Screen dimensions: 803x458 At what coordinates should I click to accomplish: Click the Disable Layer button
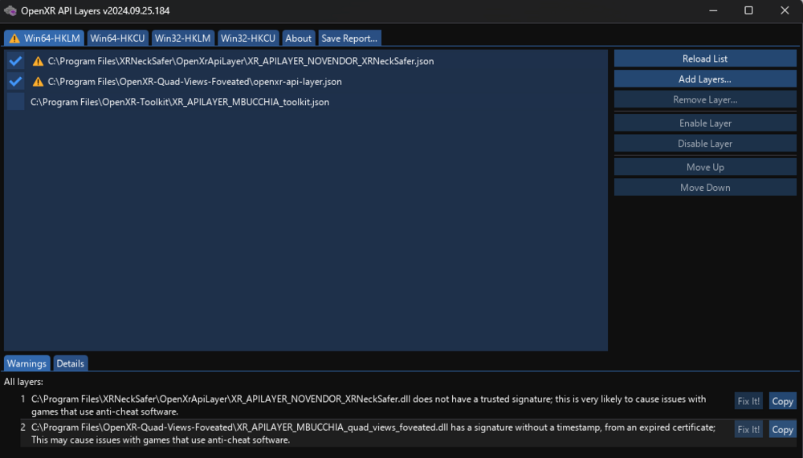coord(705,144)
